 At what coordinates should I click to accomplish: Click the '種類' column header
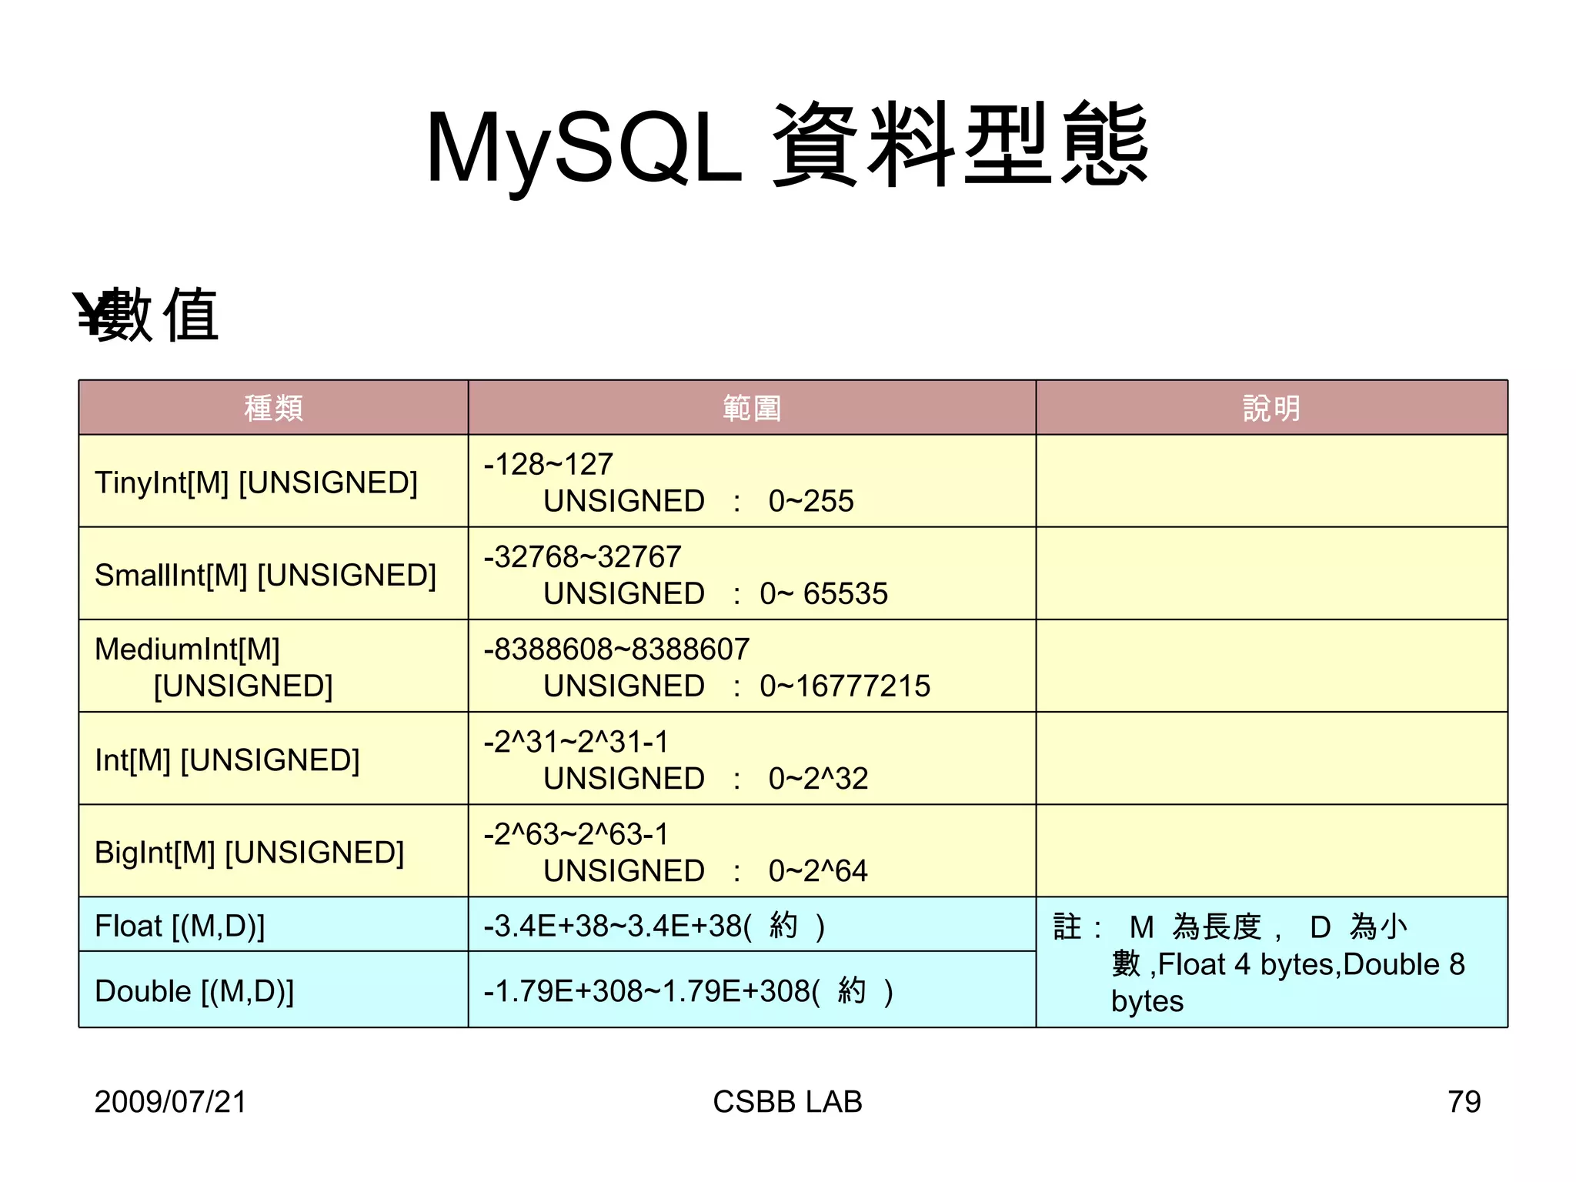pyautogui.click(x=273, y=408)
